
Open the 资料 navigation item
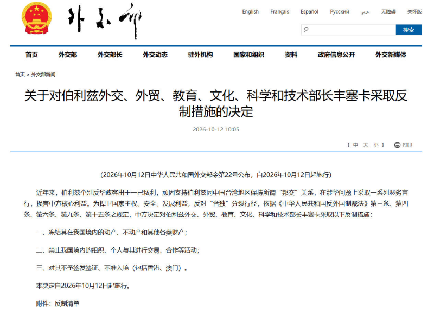(x=291, y=55)
